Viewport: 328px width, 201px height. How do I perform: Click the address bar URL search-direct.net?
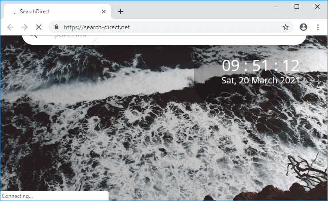tap(97, 28)
